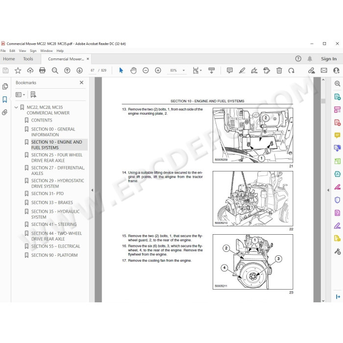Image resolution: width=343 pixels, height=343 pixels.
Task: Rotate the page view icon
Action: [x=292, y=71]
